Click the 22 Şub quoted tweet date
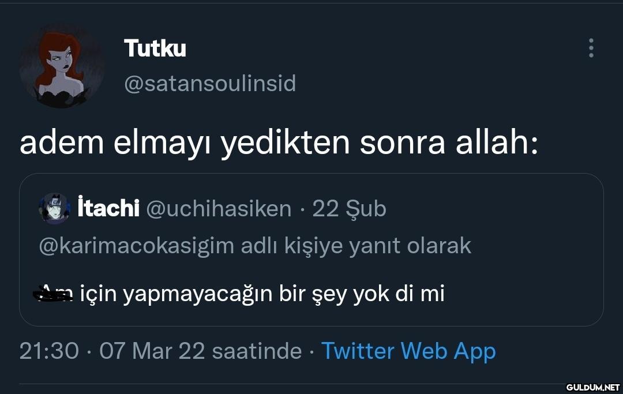The image size is (623, 394). coord(349,208)
